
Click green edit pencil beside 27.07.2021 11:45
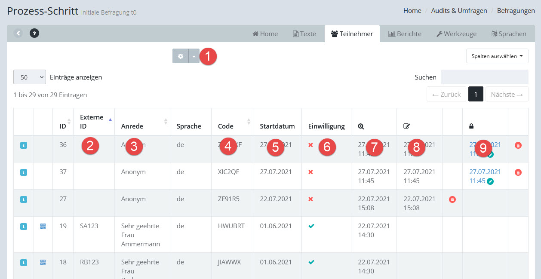[491, 181]
